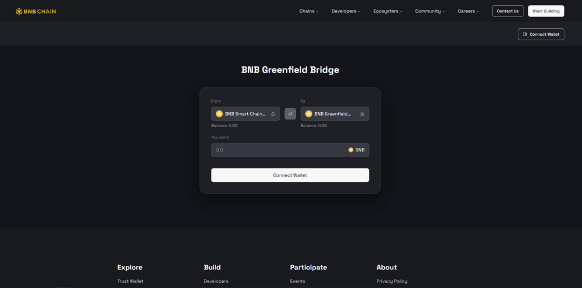Expand the Ecosystem menu

(x=388, y=11)
